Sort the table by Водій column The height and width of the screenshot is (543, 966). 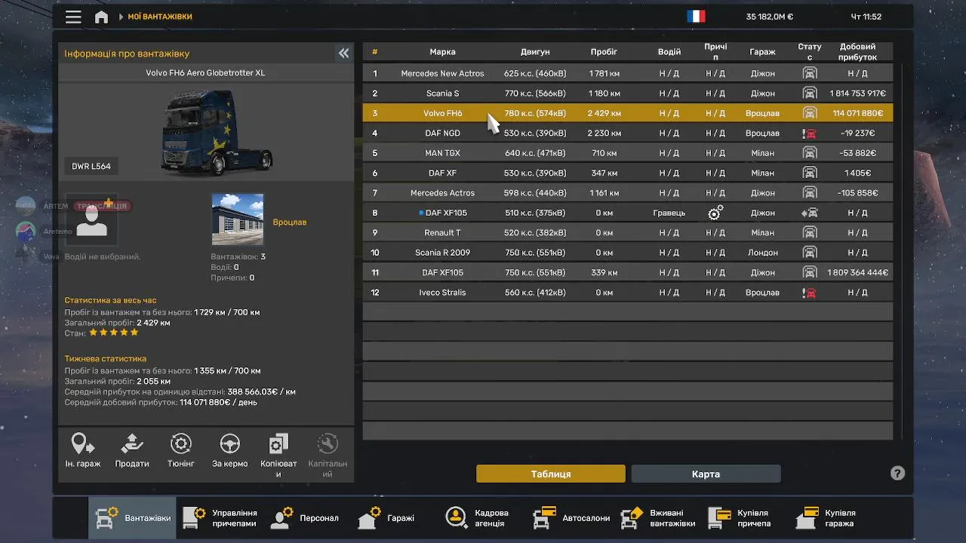click(x=669, y=52)
